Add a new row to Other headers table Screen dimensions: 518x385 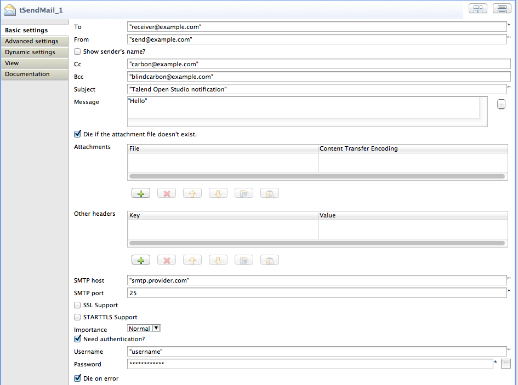tap(141, 260)
